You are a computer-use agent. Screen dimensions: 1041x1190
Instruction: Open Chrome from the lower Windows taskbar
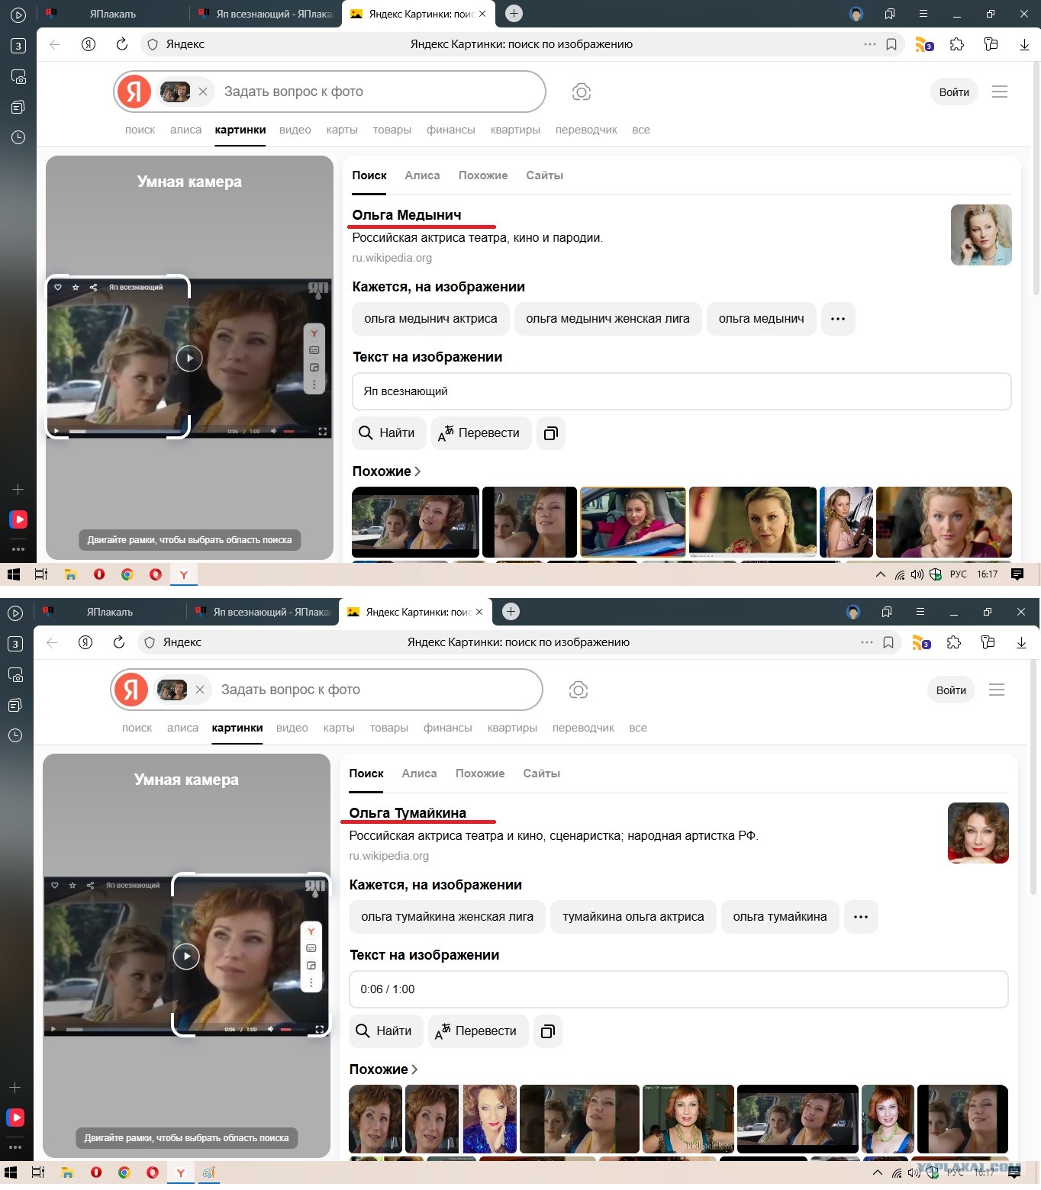(x=124, y=1172)
